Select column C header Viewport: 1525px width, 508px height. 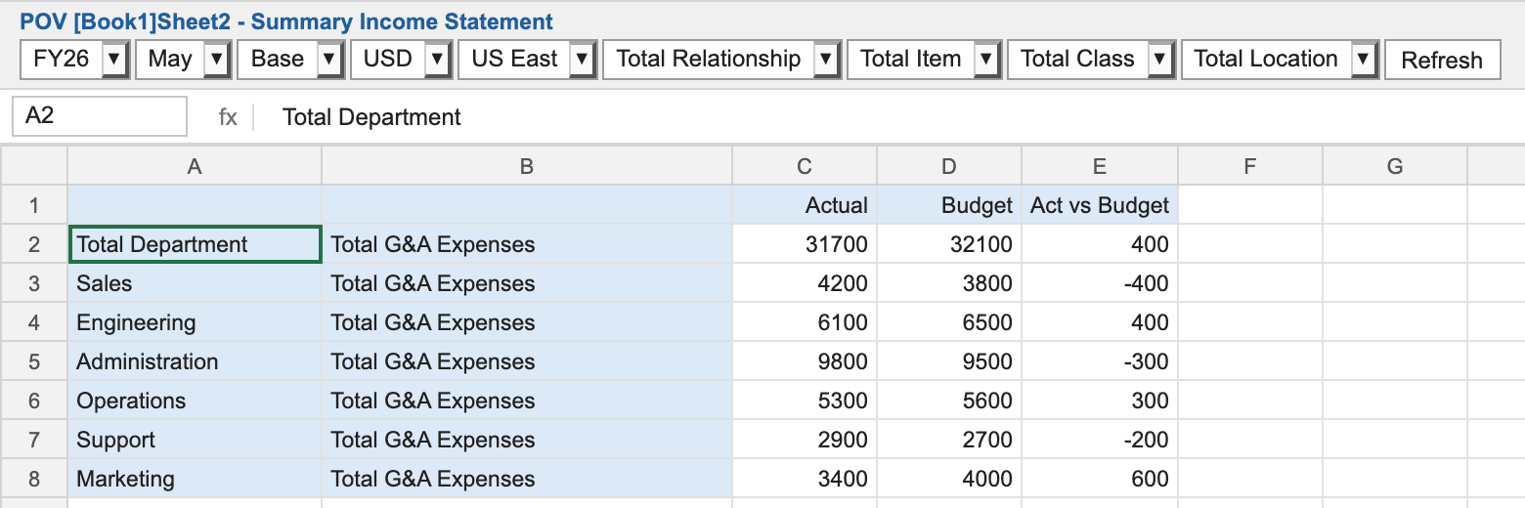[x=805, y=166]
